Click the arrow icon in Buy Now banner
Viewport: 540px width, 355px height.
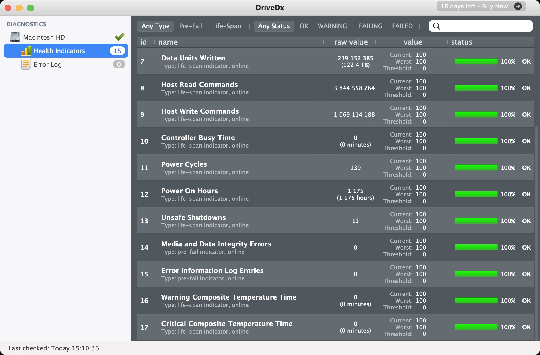tap(518, 6)
